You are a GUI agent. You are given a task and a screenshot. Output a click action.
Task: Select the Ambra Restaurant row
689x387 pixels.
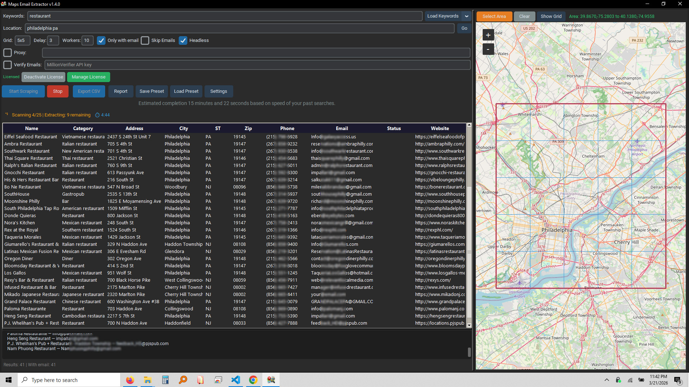tap(235, 144)
